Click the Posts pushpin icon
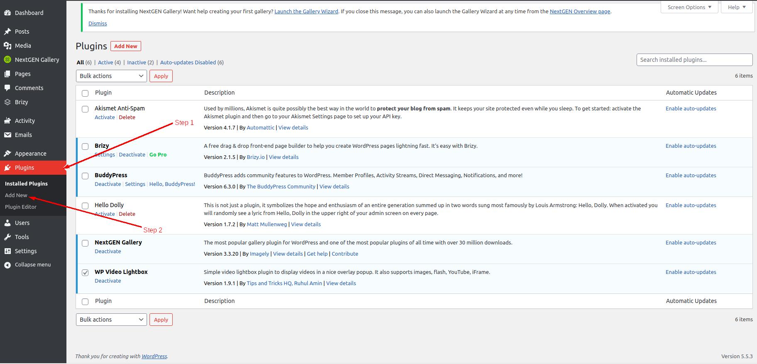The image size is (757, 364). coord(7,32)
